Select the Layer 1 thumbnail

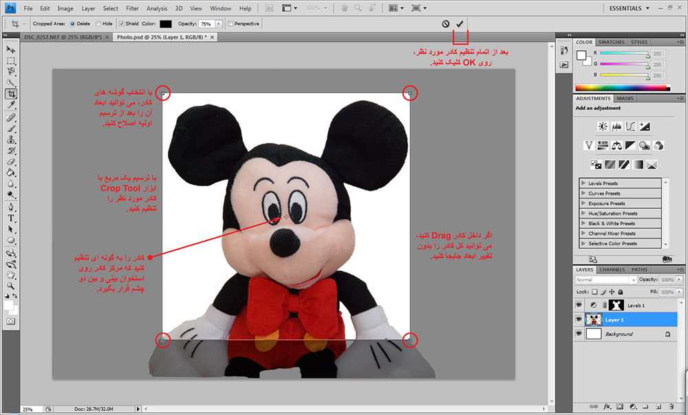(593, 319)
